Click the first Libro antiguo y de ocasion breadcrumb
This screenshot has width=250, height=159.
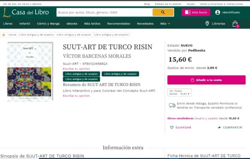click(36, 35)
